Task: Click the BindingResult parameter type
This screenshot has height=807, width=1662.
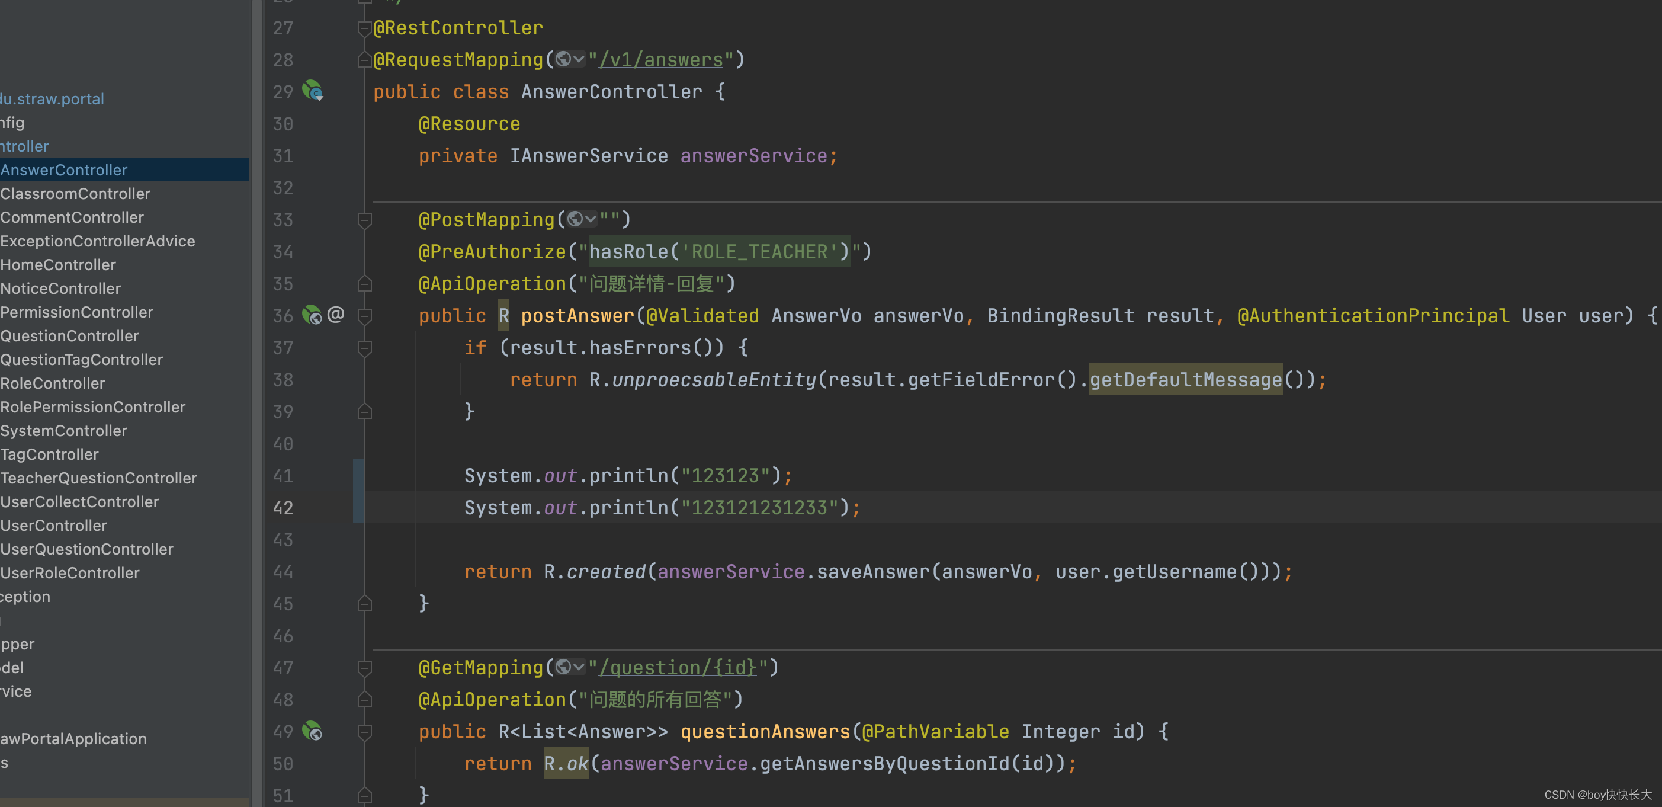Action: 1061,316
